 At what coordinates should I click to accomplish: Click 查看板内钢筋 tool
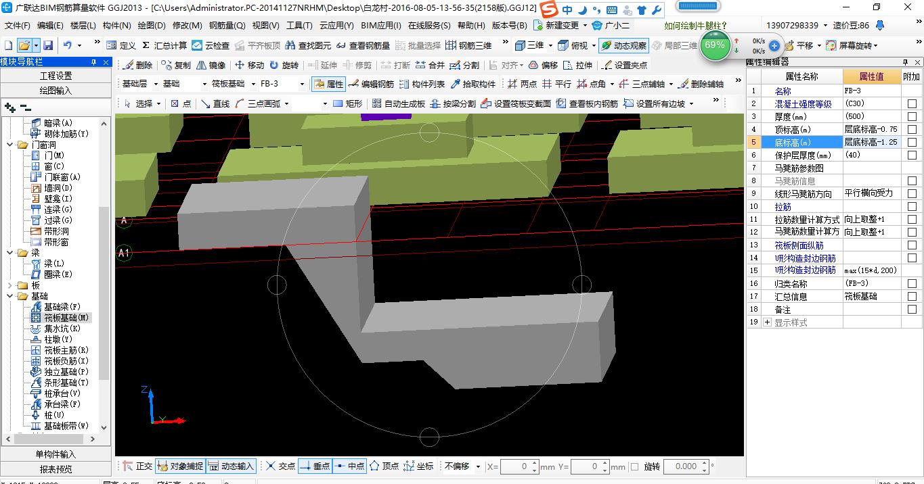point(586,103)
